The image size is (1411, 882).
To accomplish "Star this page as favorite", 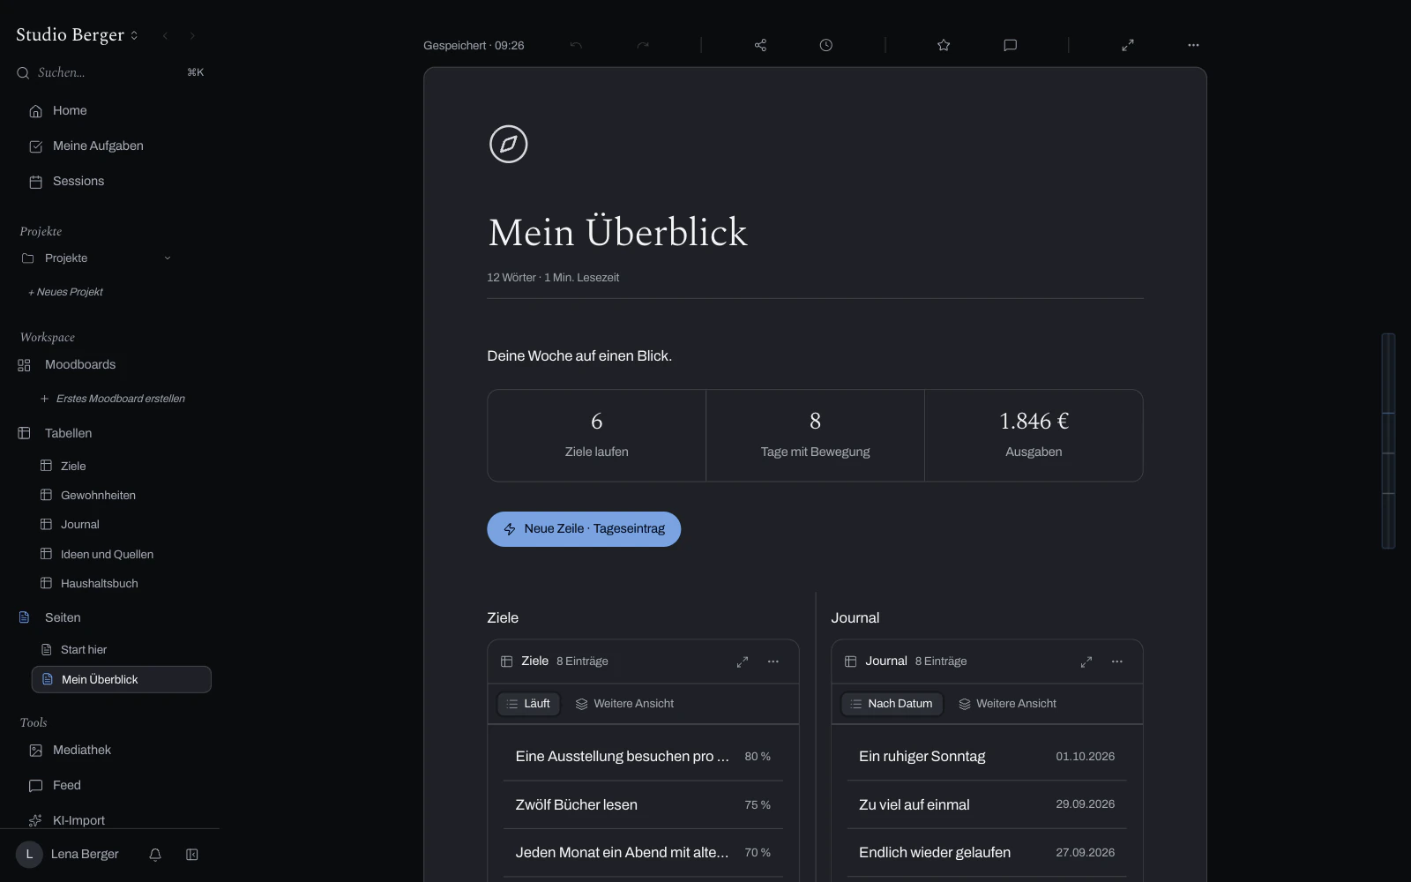I will click(x=944, y=45).
